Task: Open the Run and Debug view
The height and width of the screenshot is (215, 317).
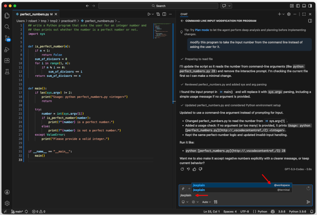Action: tap(7, 49)
